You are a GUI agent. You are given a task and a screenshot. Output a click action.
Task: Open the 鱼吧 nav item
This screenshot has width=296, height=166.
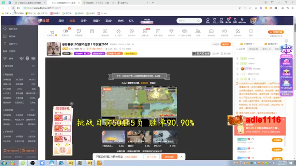pos(121,21)
